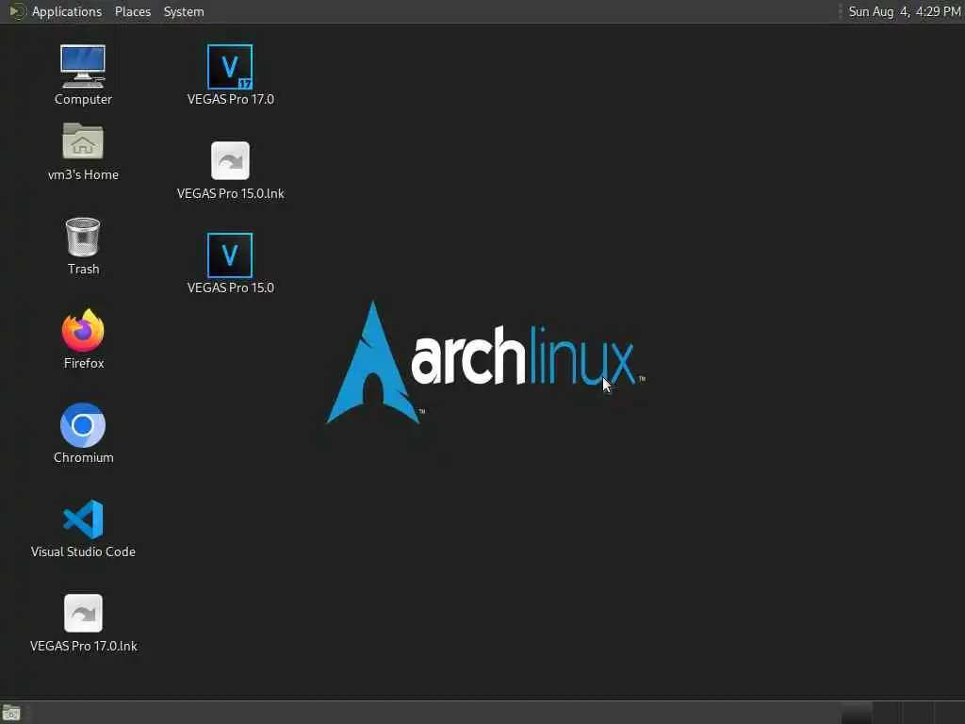Launch Firefox from desktop icon
This screenshot has width=965, height=724.
(x=83, y=331)
